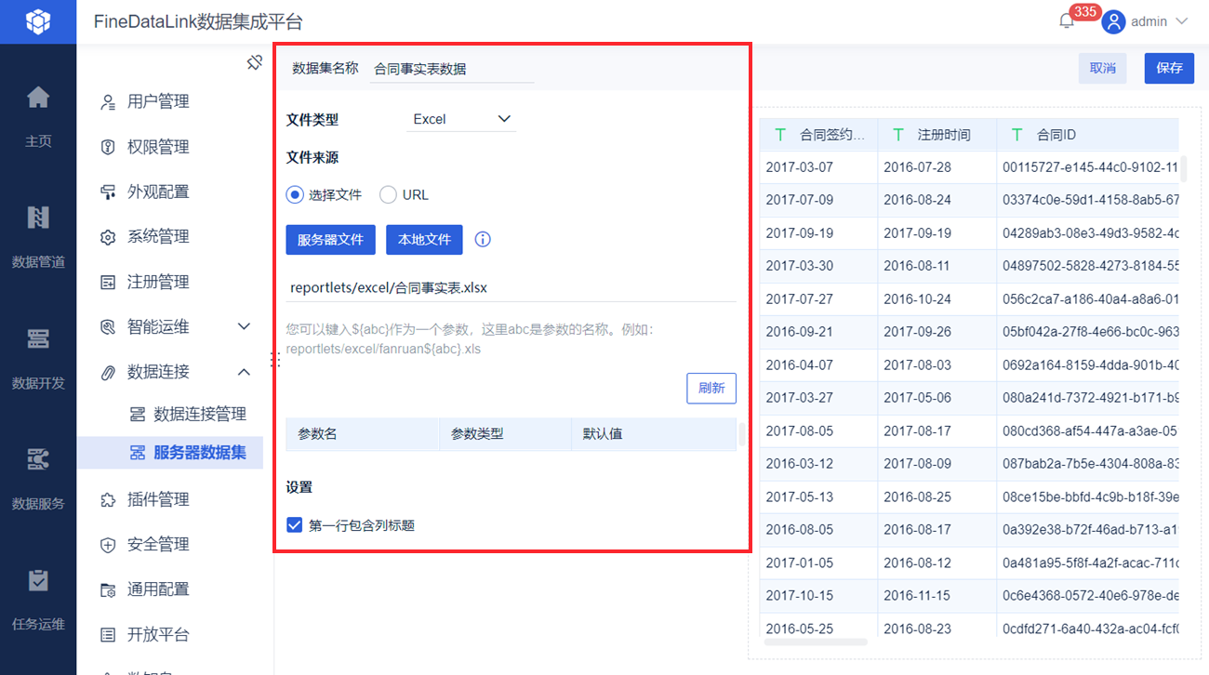
Task: Collapse the 数据连接 submenu chevron
Action: point(245,372)
